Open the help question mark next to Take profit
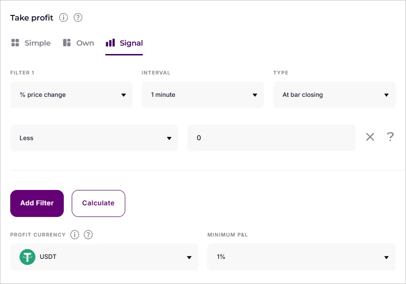Viewport: 406px width, 284px height. [x=77, y=18]
